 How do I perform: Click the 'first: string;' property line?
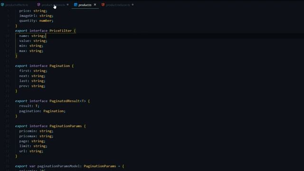click(33, 71)
